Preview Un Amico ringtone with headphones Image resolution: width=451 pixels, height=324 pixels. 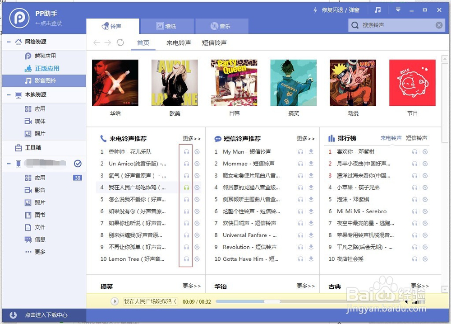click(x=186, y=164)
